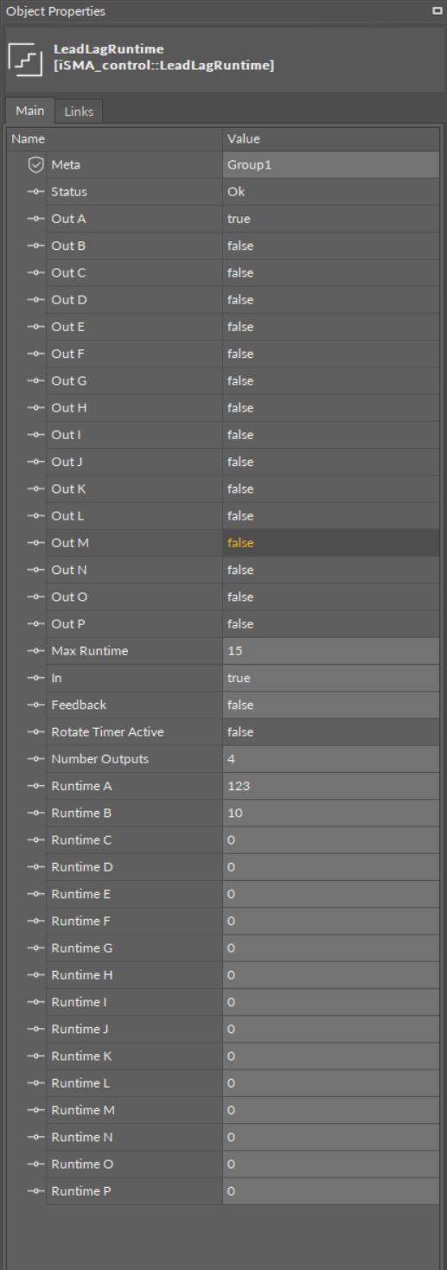Click the LeadLagRuntime component step icon

[23, 57]
